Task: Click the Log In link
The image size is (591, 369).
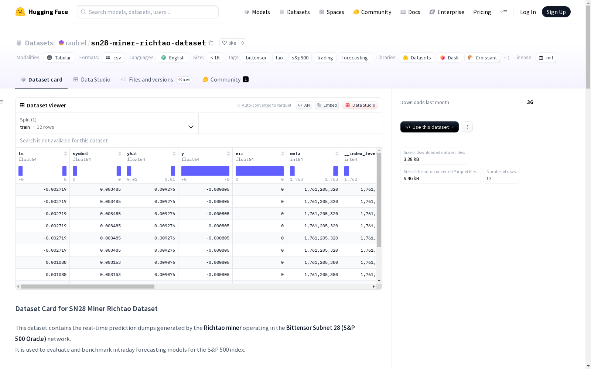Action: 528,12
